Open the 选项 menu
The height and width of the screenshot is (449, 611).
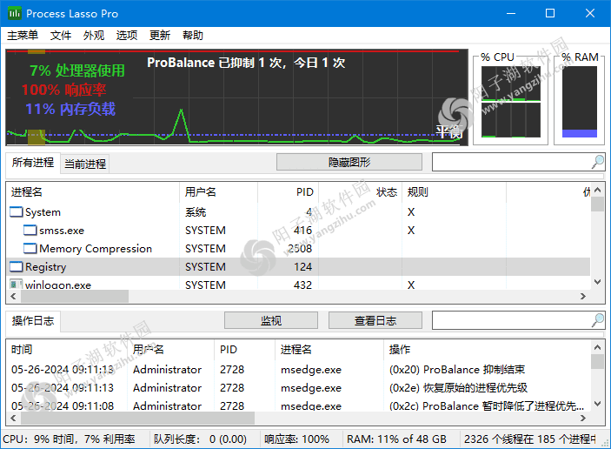pyautogui.click(x=127, y=36)
